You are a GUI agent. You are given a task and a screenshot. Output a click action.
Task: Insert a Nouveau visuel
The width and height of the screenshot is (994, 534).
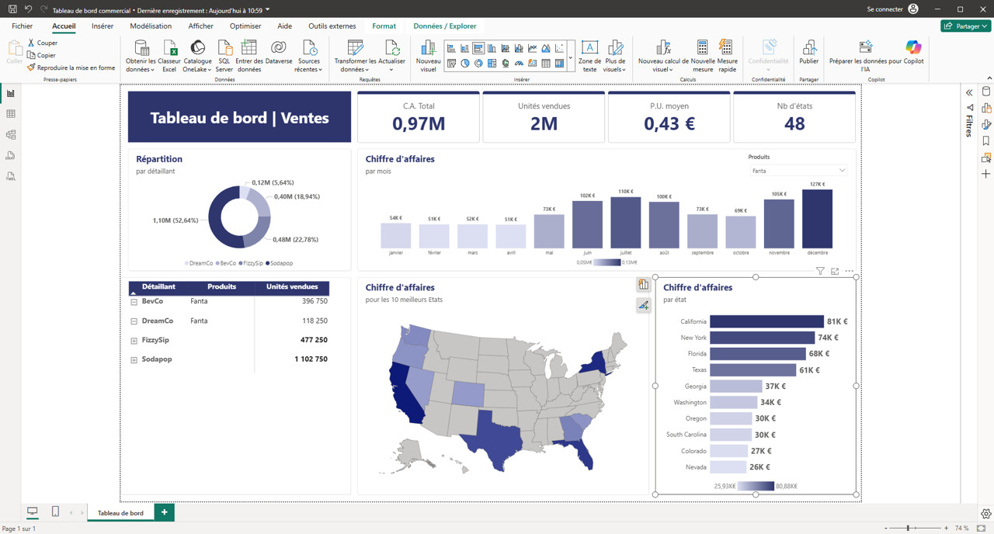(x=428, y=54)
